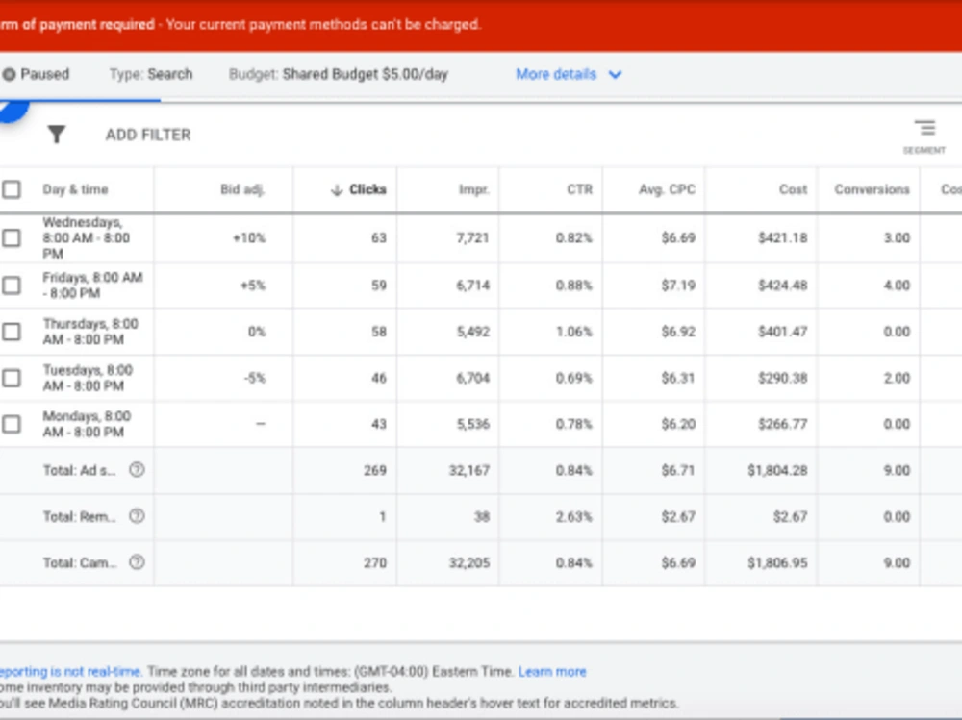The width and height of the screenshot is (962, 720).
Task: Toggle the select-all header checkbox
Action: pyautogui.click(x=11, y=189)
